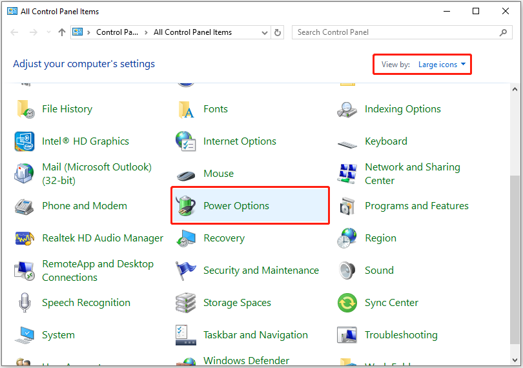Click the vertical scrollbar thumb

pos(515,260)
